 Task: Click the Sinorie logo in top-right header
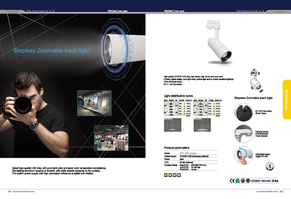click(278, 12)
